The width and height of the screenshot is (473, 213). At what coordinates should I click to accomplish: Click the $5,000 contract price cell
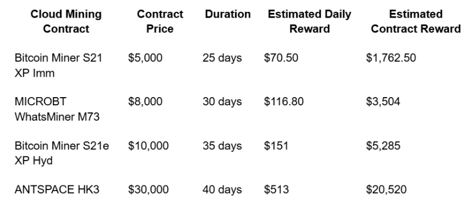click(x=145, y=58)
